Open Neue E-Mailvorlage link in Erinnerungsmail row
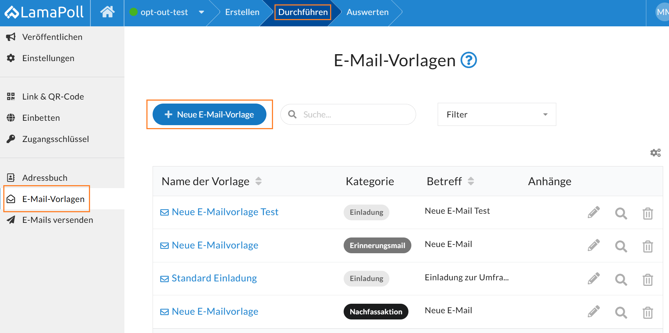 tap(215, 245)
